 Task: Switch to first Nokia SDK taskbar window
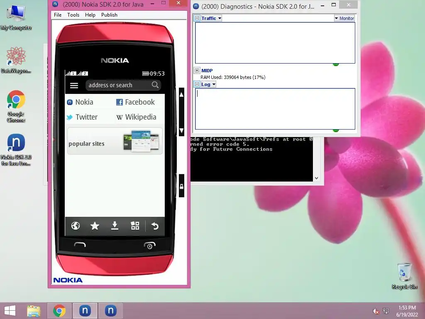click(x=85, y=311)
